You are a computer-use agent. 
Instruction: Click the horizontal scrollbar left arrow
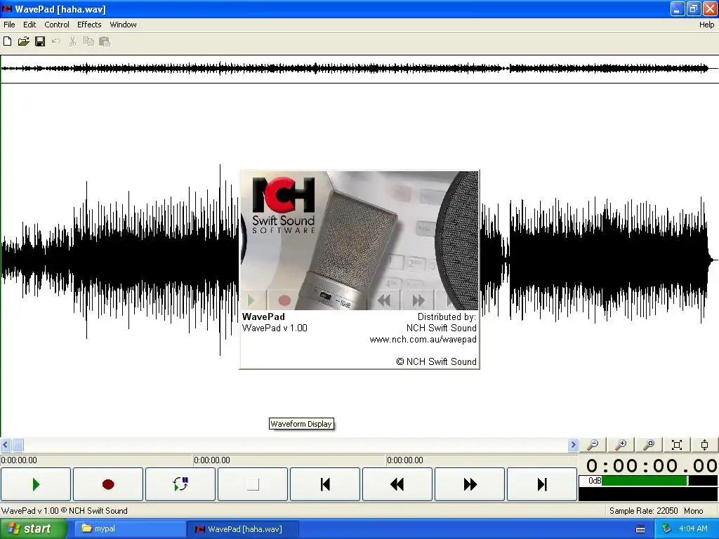tap(6, 444)
